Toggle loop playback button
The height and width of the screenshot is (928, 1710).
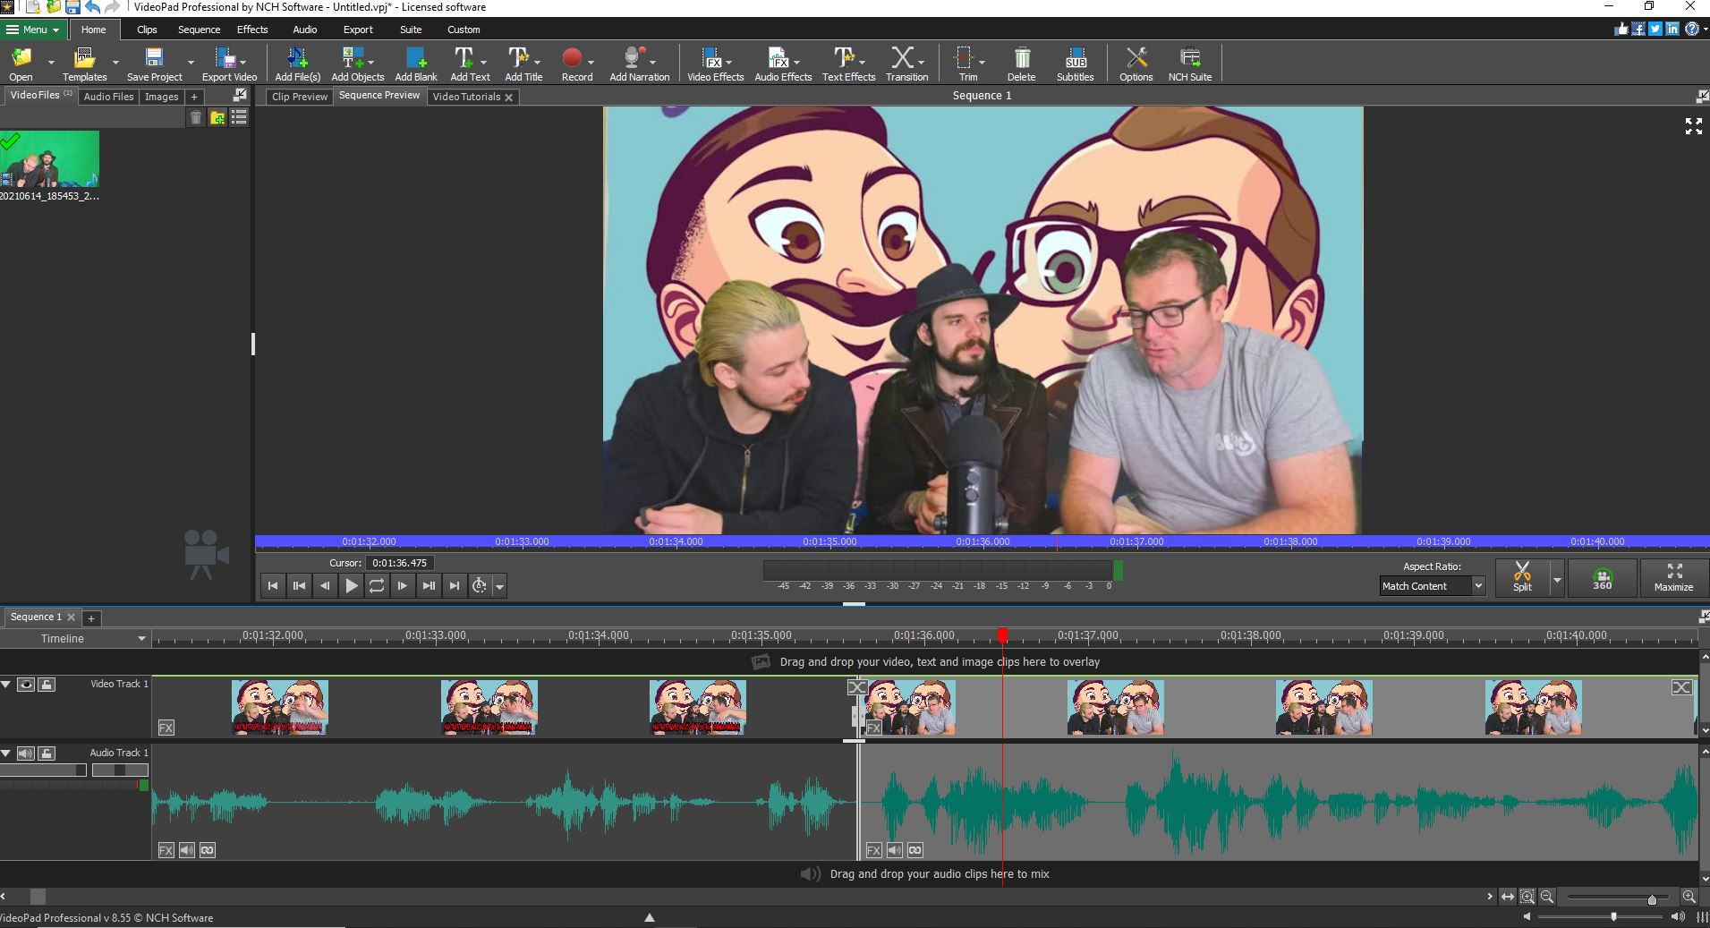(x=377, y=586)
